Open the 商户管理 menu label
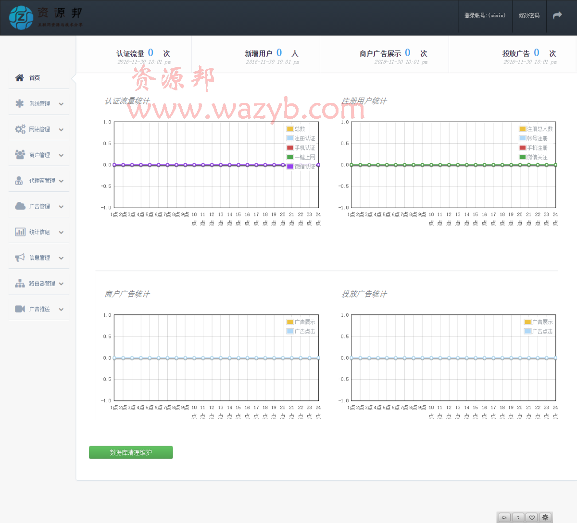The image size is (577, 523). click(x=39, y=155)
